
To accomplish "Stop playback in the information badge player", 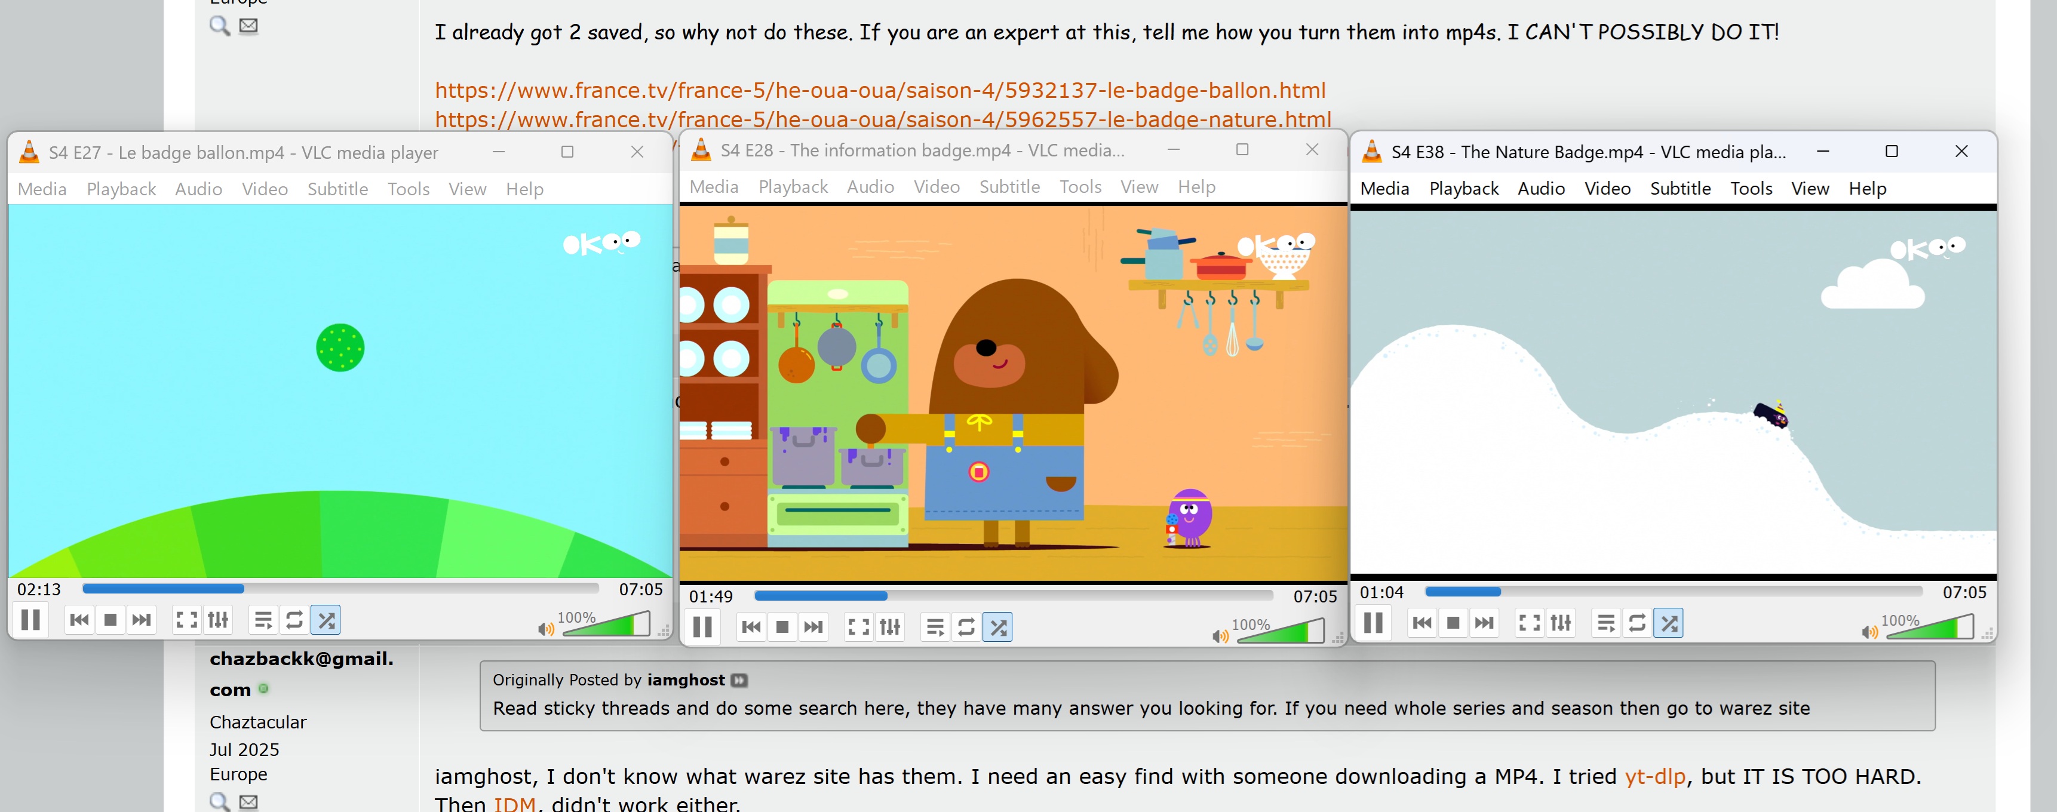I will 782,627.
